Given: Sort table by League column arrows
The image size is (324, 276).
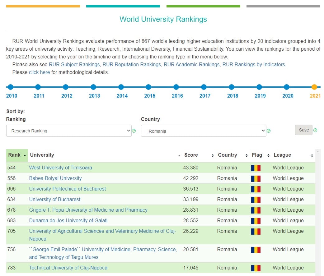Looking at the screenshot, I should [x=312, y=155].
